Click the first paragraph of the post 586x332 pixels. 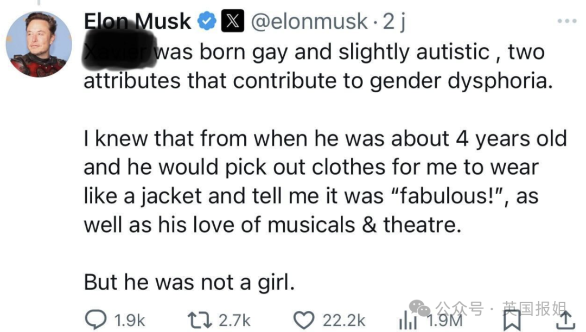click(314, 67)
